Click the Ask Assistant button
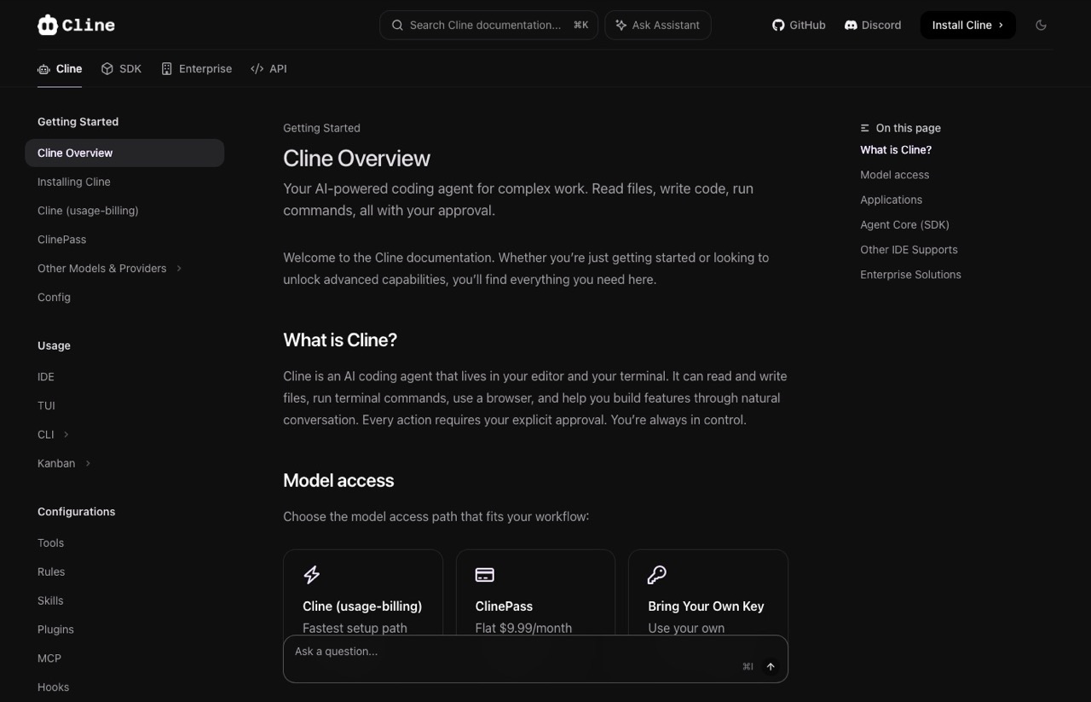The image size is (1091, 702). coord(658,26)
